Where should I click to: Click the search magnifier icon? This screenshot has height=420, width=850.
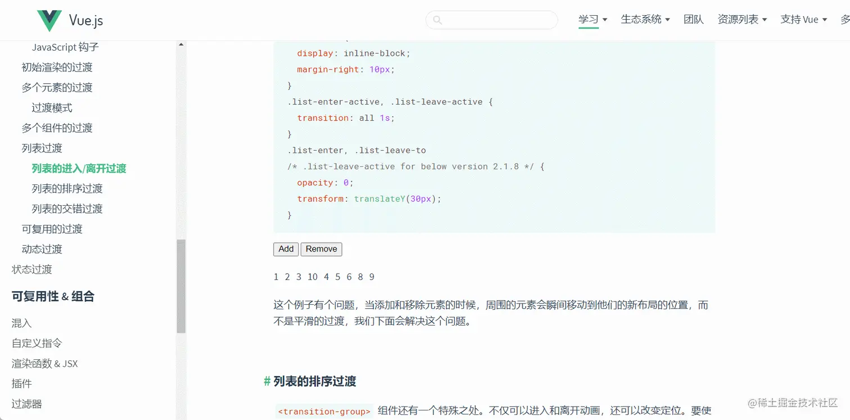tap(437, 20)
